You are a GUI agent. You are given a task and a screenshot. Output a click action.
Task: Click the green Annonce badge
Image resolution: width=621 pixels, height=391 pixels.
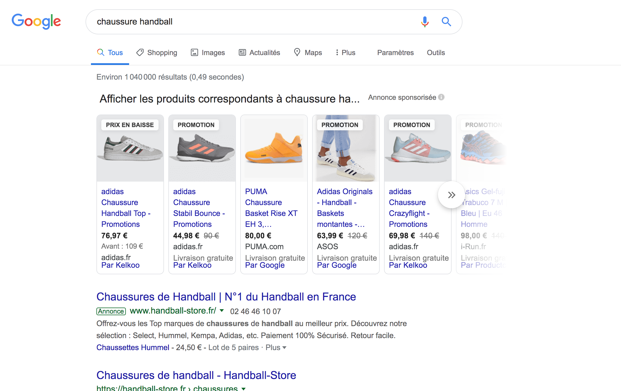[111, 311]
